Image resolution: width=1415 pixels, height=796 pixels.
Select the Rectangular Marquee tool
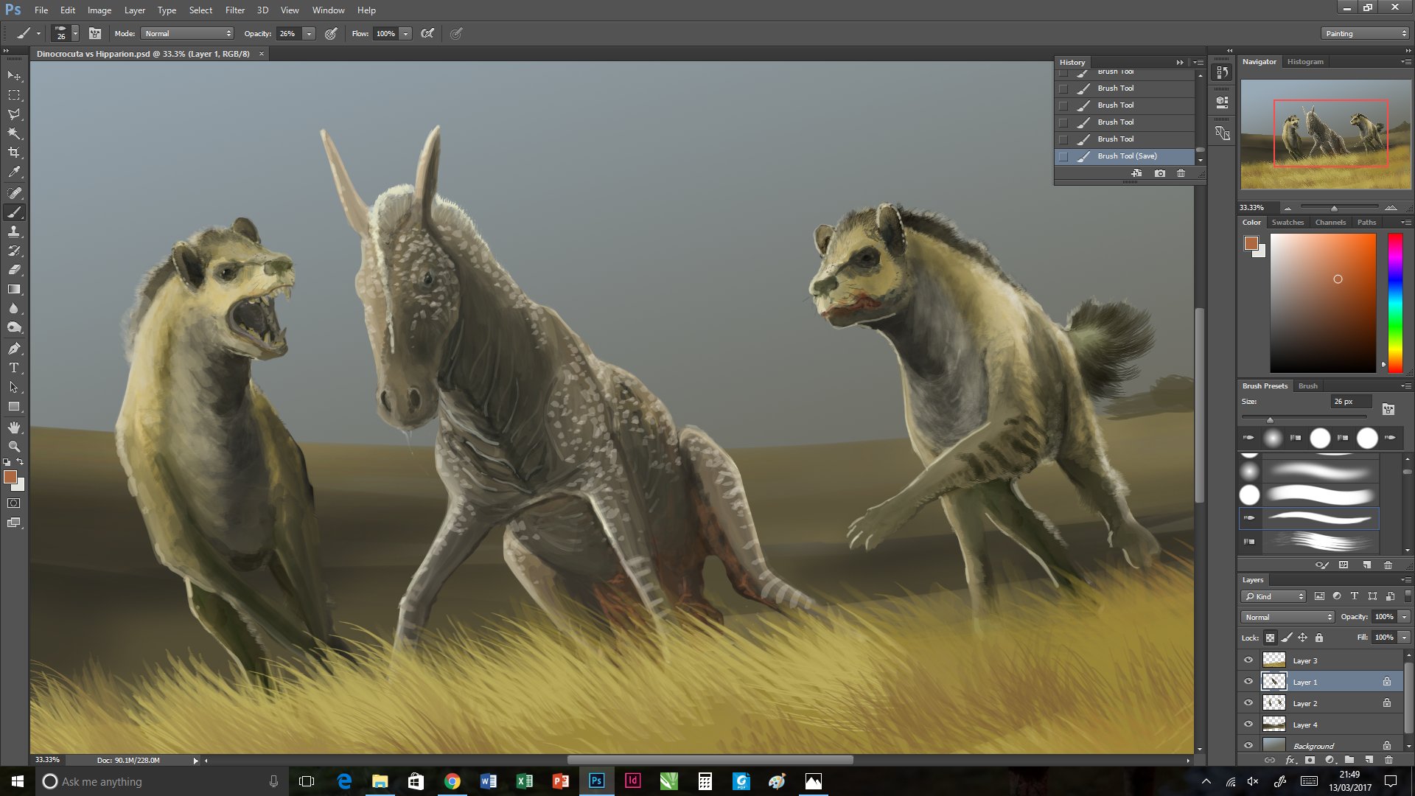pyautogui.click(x=14, y=95)
